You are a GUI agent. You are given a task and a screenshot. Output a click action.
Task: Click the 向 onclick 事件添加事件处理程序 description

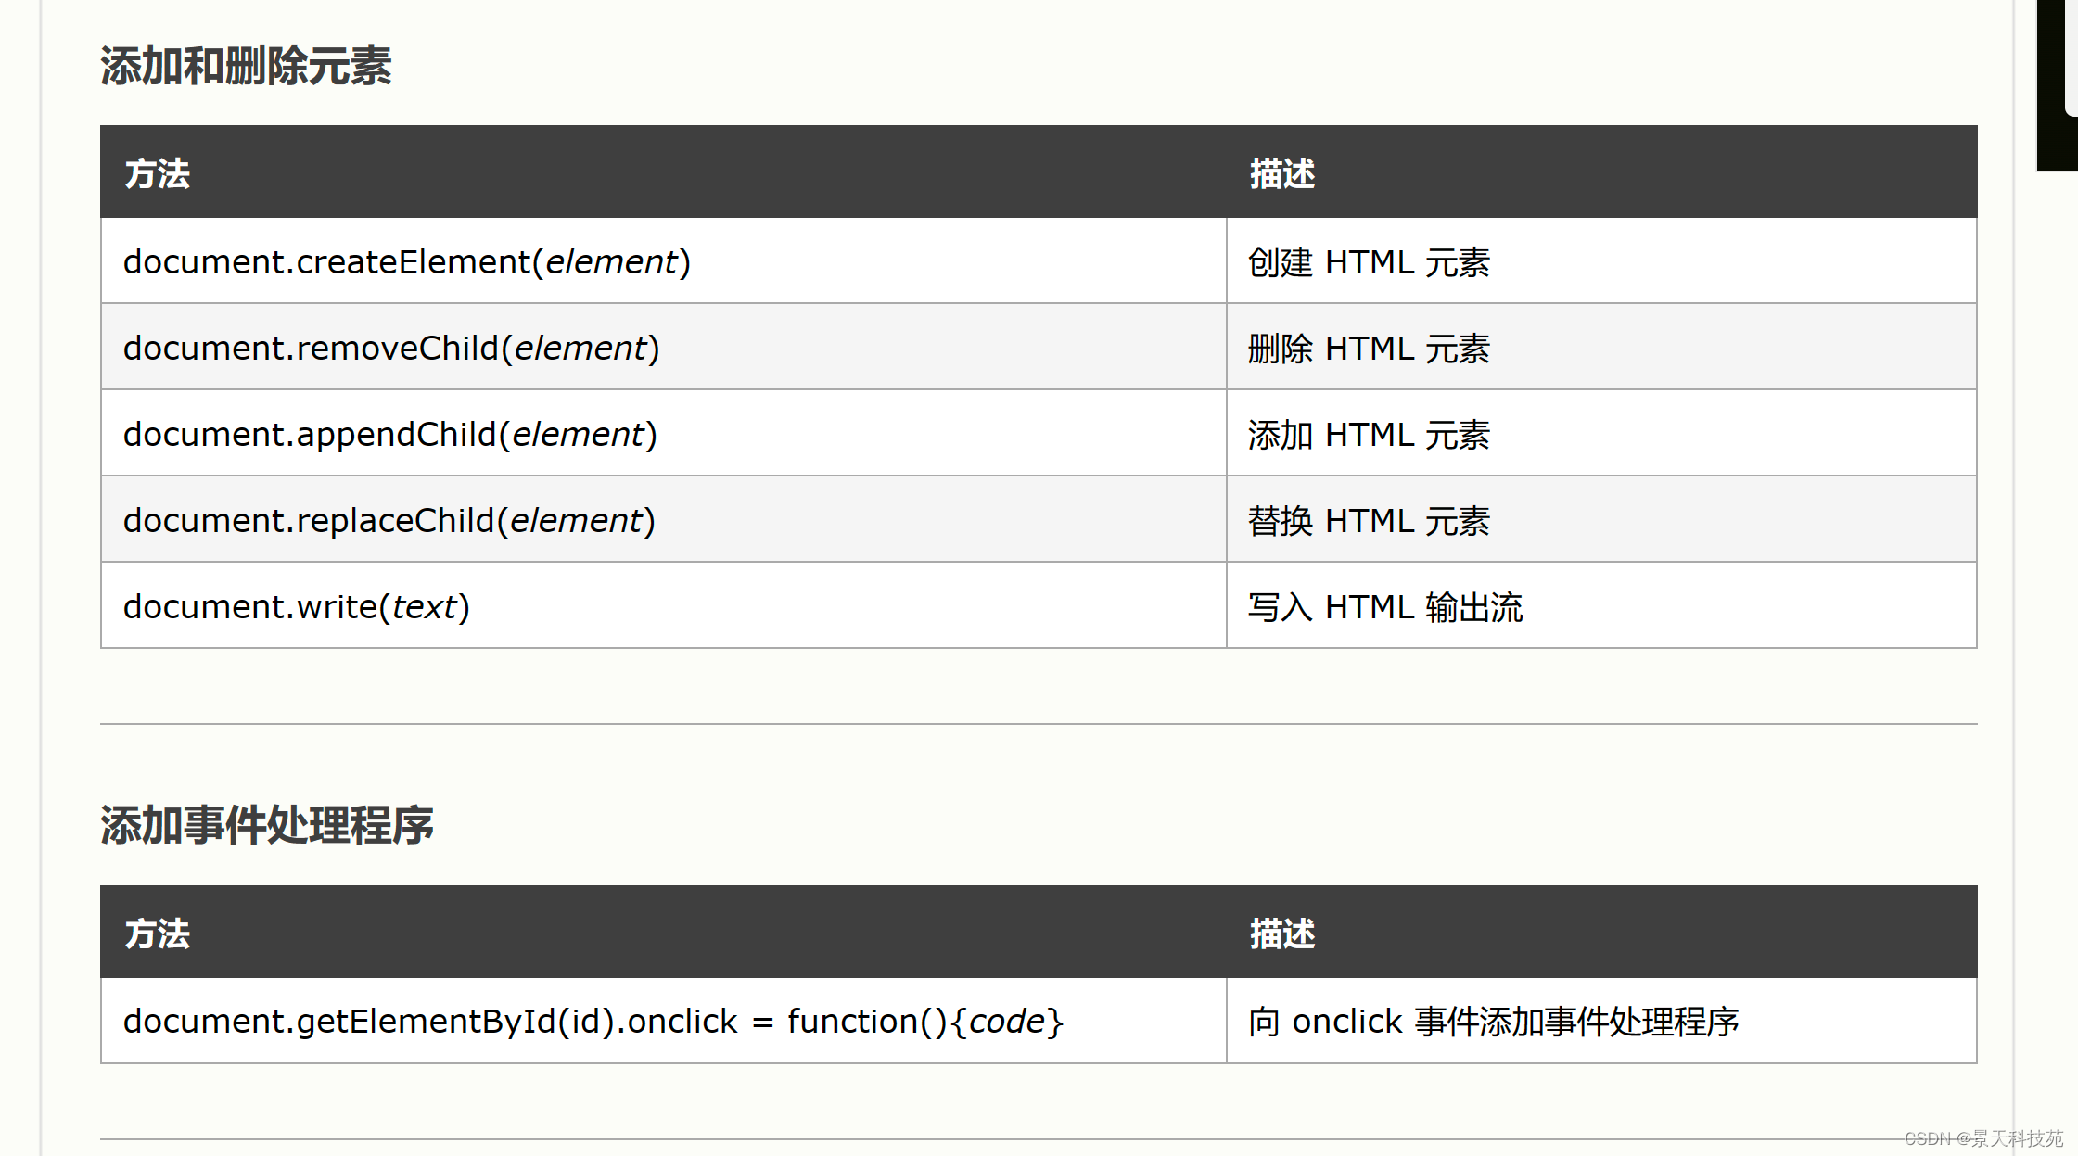(x=1493, y=1022)
